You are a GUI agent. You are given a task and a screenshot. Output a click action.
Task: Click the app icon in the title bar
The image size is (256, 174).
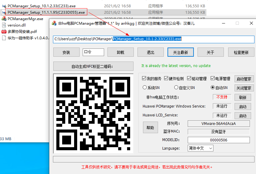pos(54,23)
